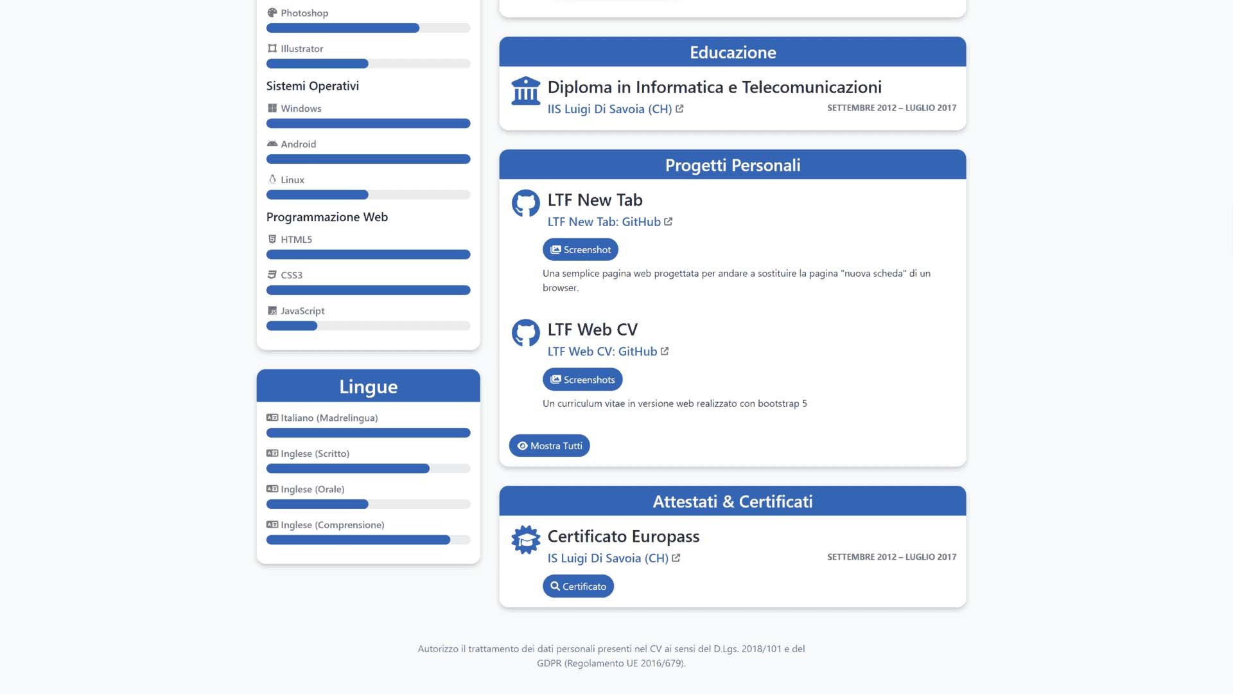Click the Mostra Tutti eye icon
The image size is (1233, 694).
coord(523,445)
